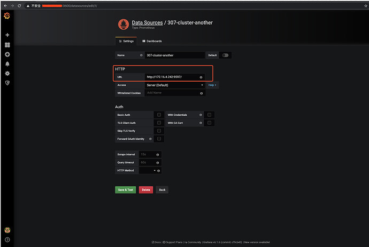
Task: Click the Save & Test button
Action: [x=126, y=190]
